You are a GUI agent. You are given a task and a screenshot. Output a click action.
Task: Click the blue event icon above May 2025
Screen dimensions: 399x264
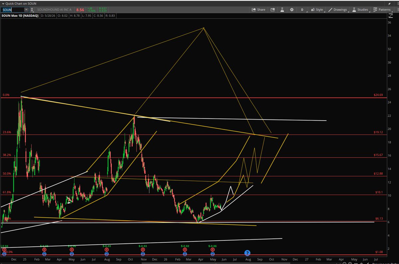(x=72, y=254)
